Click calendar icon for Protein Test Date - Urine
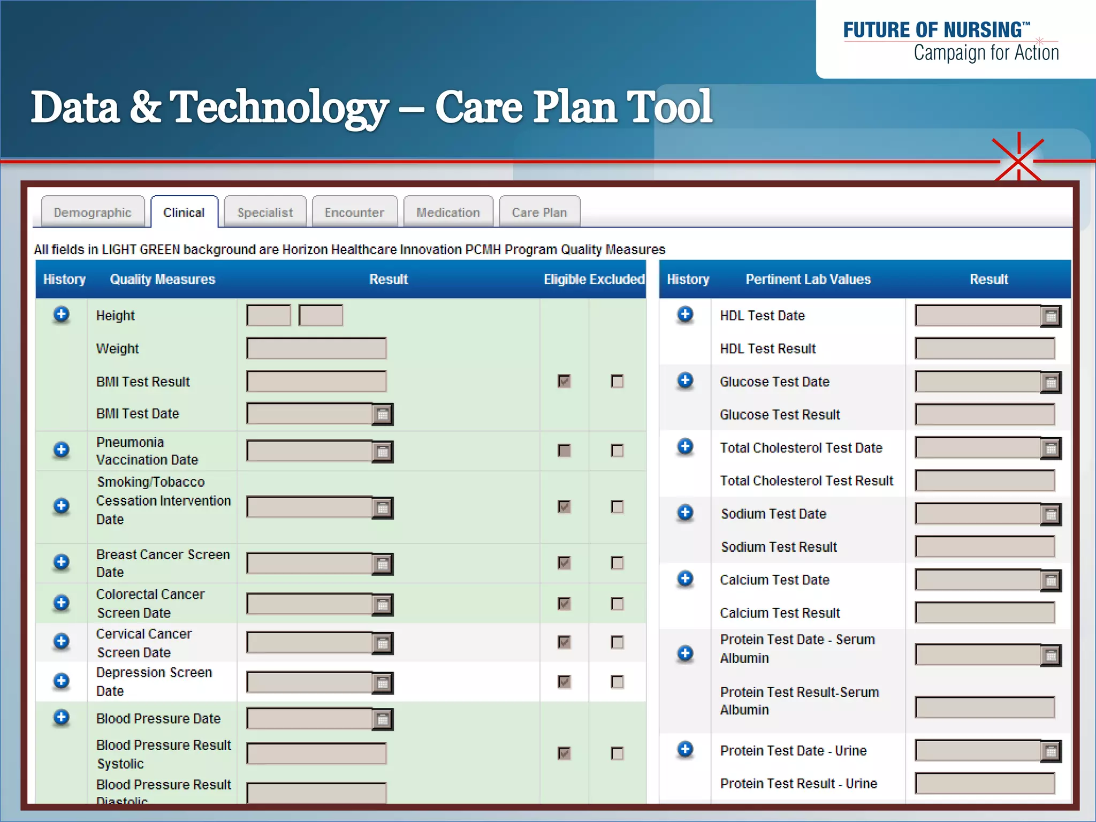 click(1051, 752)
